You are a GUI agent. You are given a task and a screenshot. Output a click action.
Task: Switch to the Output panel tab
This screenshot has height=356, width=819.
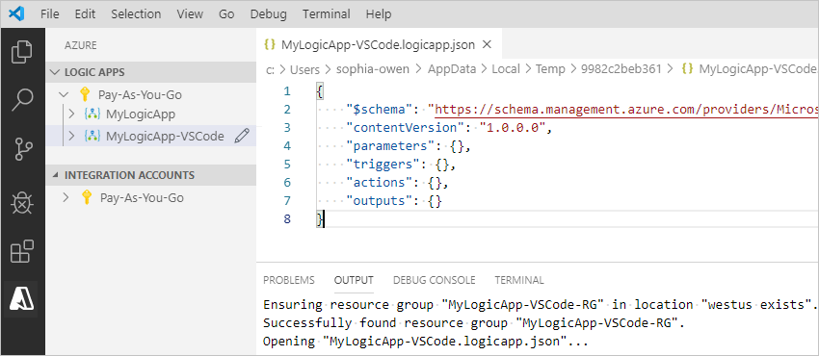tap(354, 280)
